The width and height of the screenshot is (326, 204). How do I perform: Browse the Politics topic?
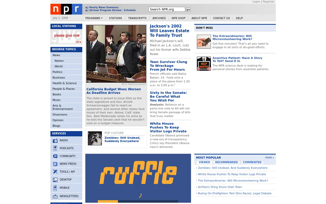[66, 72]
